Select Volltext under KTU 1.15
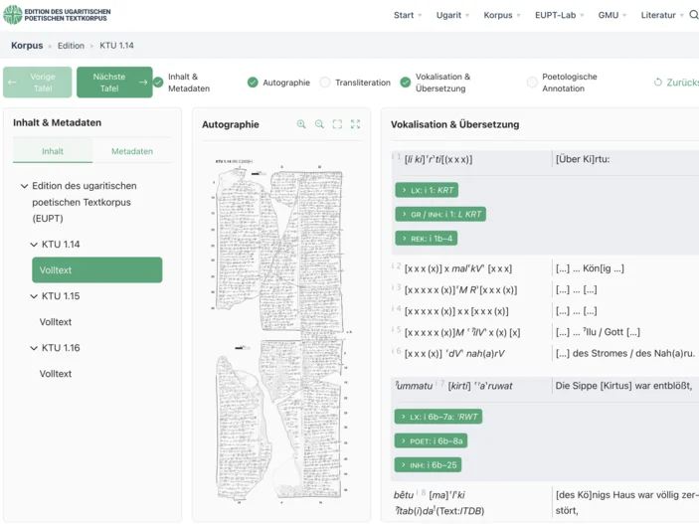Screen dimensions: 699x524 tap(56, 322)
